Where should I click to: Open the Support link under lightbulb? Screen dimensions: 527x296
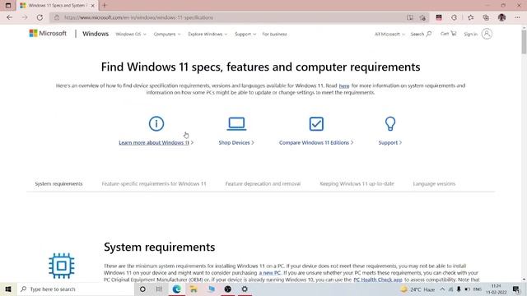[389, 142]
